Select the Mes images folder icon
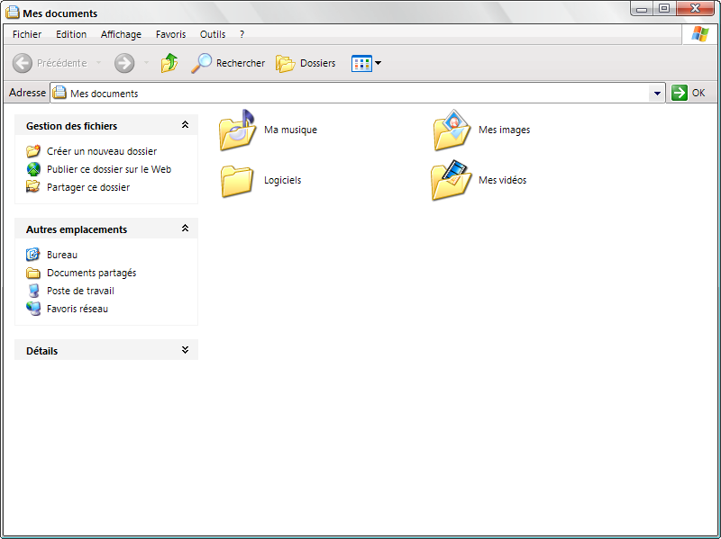This screenshot has width=721, height=539. (x=452, y=130)
